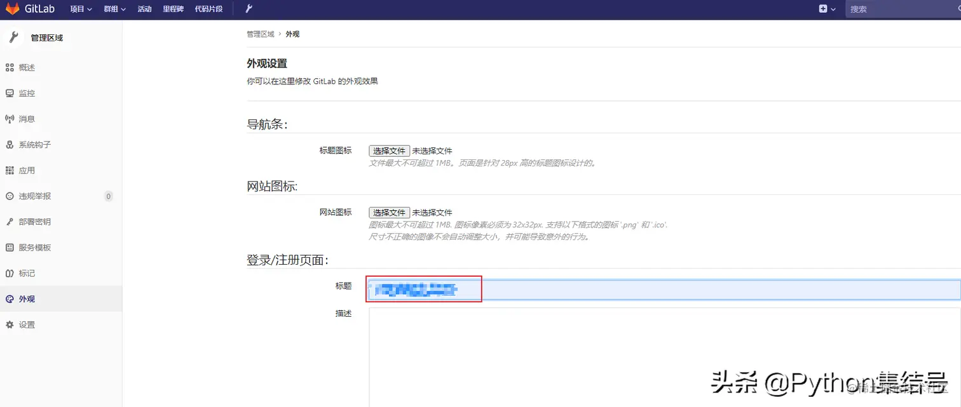
Task: Expand the 项目 projects dropdown
Action: [80, 9]
